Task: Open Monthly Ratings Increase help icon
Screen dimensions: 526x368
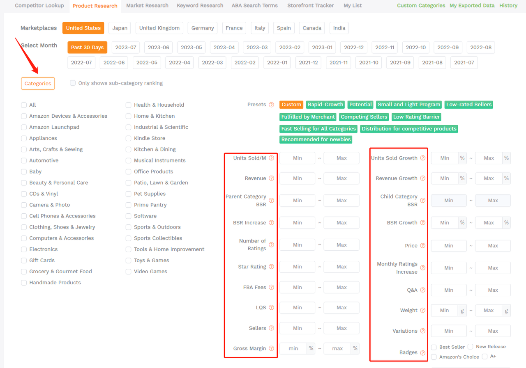Action: pyautogui.click(x=422, y=268)
